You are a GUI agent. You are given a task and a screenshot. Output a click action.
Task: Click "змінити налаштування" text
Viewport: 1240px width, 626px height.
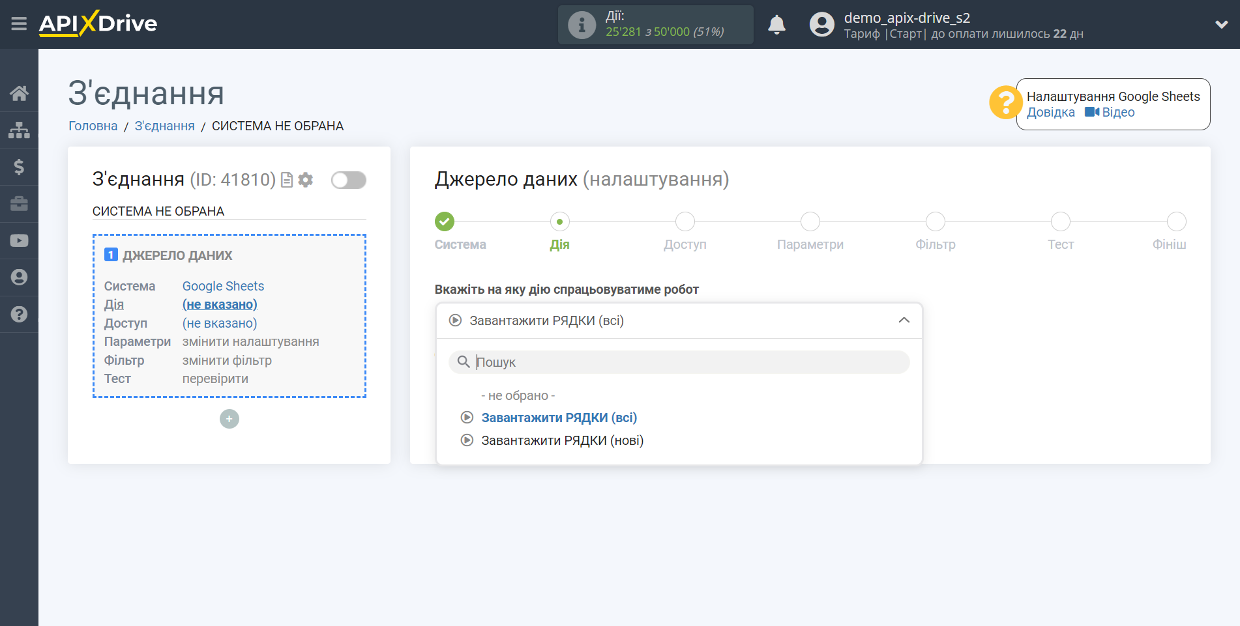click(x=251, y=341)
